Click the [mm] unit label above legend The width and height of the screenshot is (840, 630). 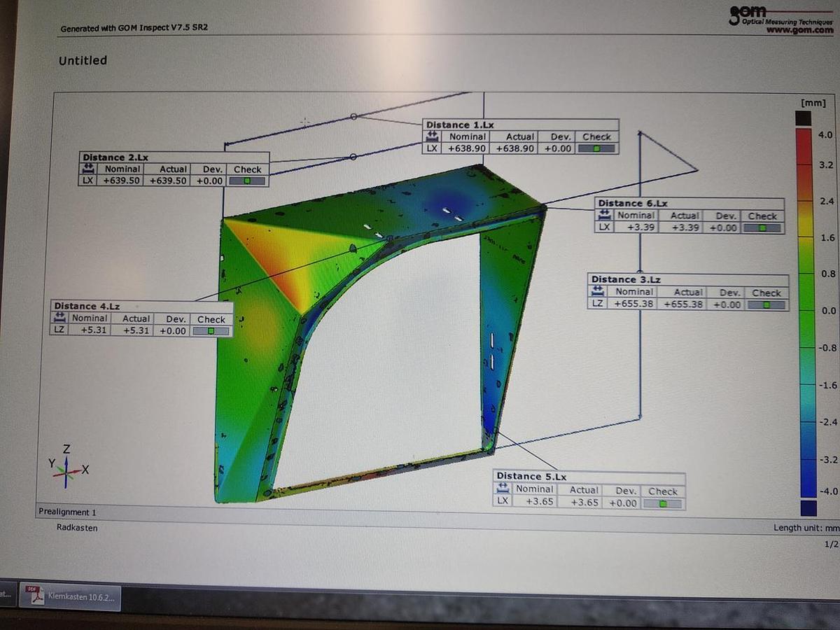[x=813, y=103]
